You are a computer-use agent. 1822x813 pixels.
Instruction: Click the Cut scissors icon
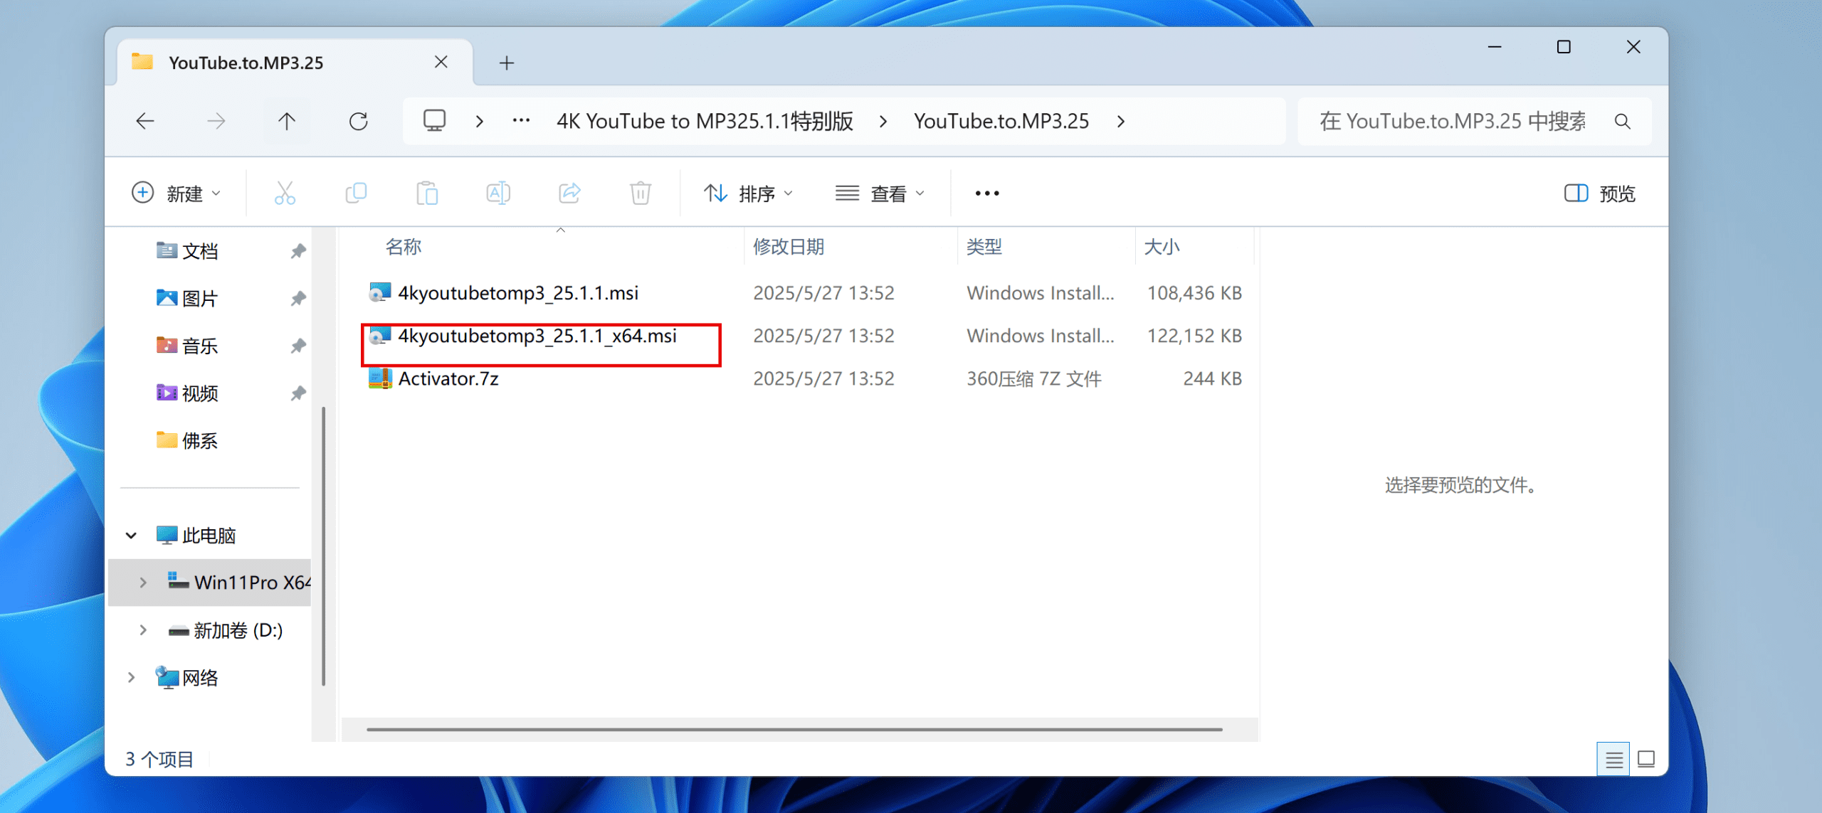pyautogui.click(x=285, y=193)
